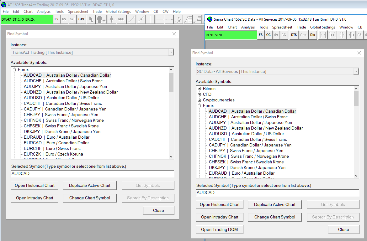The image size is (367, 241).
Task: Click Change Chart Symbol in SC Data dialog
Action: (275, 217)
